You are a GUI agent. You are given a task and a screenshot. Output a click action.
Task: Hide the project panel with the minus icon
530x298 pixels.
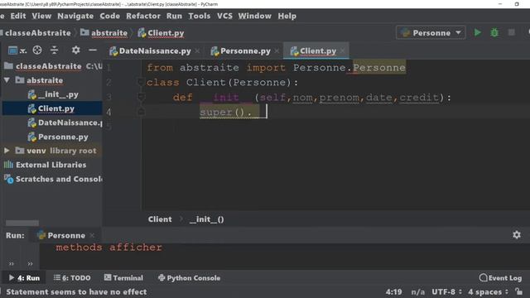[92, 50]
